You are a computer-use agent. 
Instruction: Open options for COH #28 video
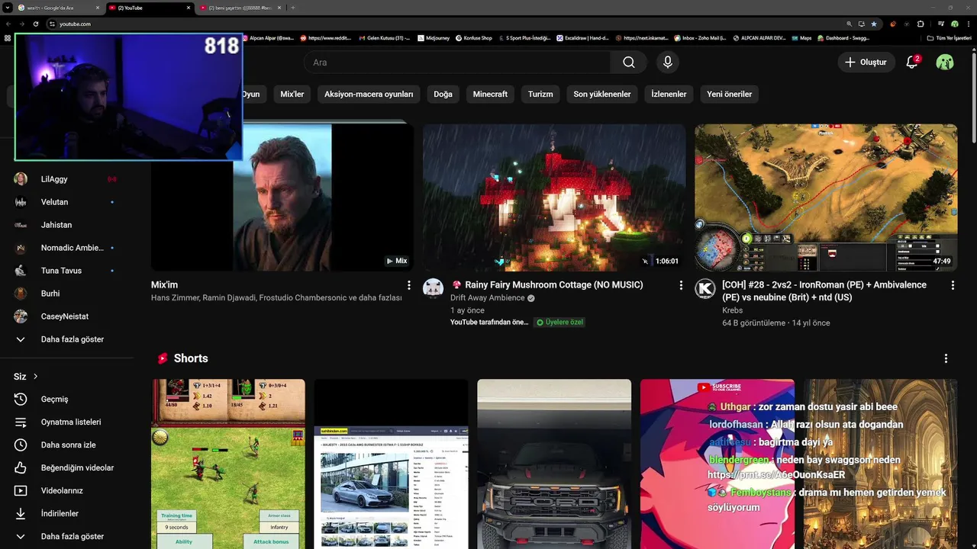coord(953,285)
